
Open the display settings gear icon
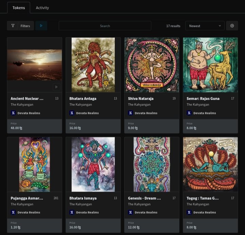pos(232,26)
